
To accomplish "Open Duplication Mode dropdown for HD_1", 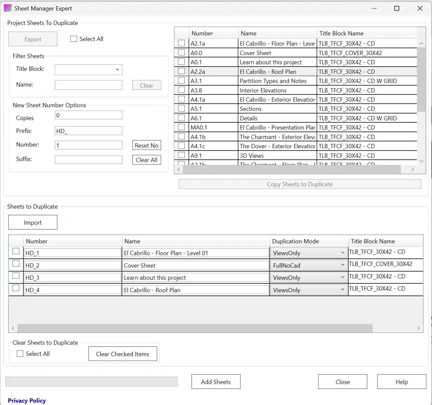I will [x=308, y=253].
